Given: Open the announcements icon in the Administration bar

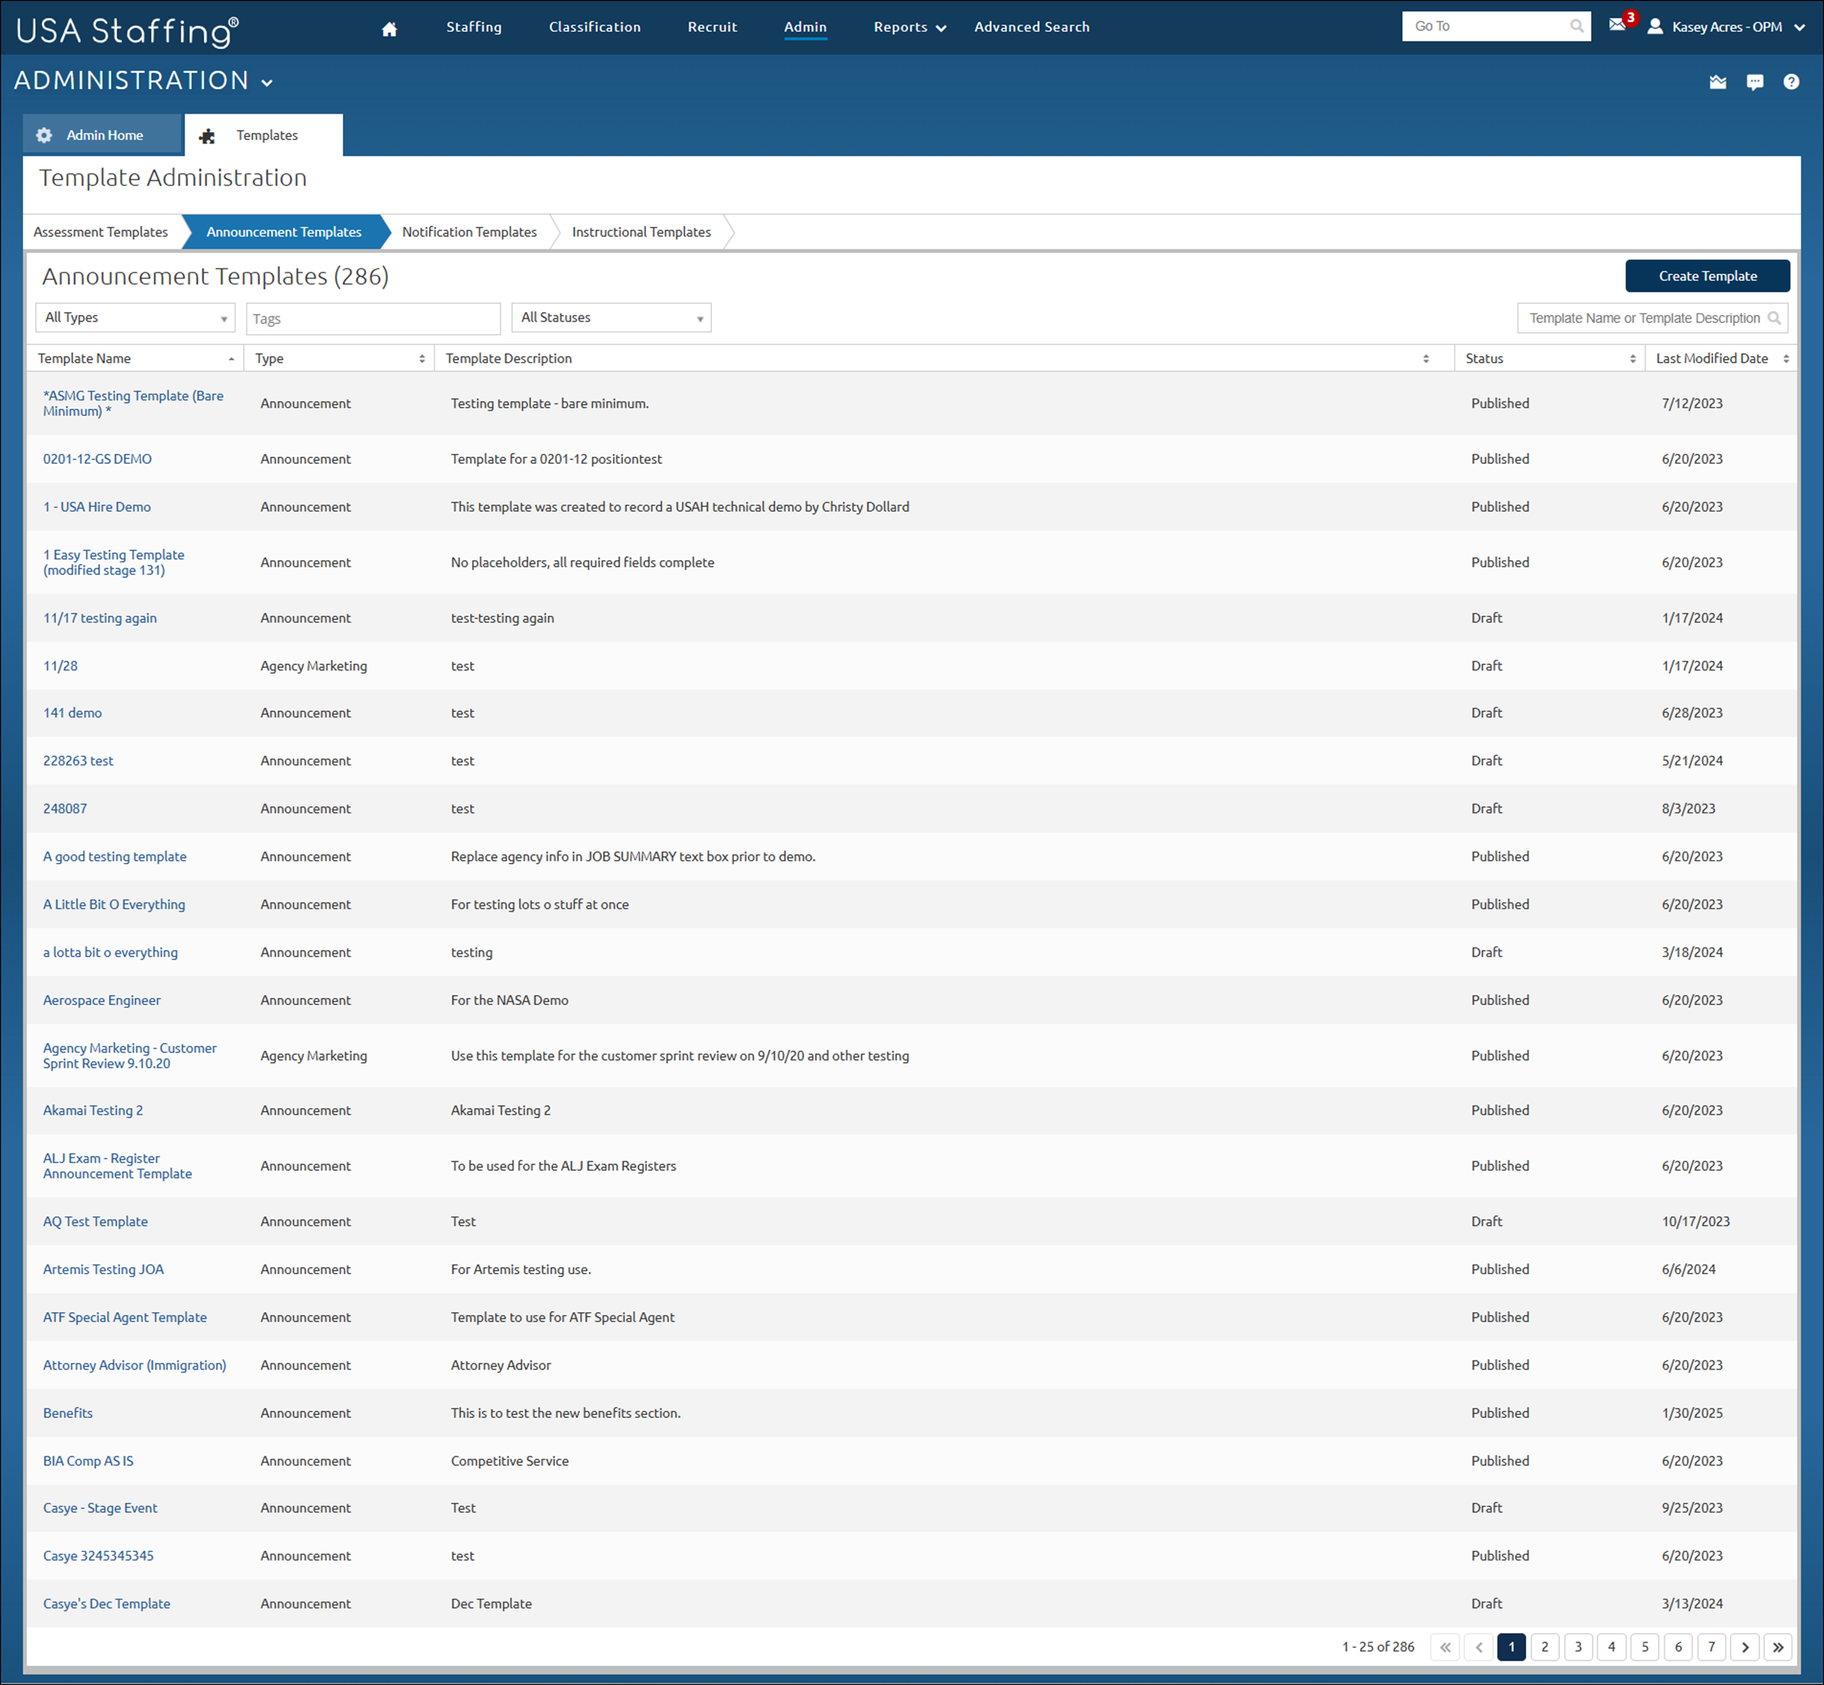Looking at the screenshot, I should (x=1717, y=81).
